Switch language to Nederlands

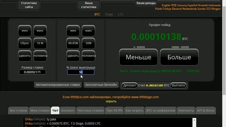tap(190, 9)
